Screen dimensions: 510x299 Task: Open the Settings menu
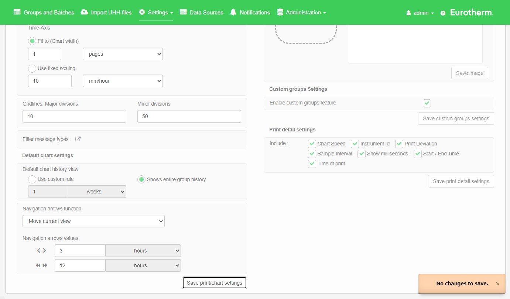156,13
